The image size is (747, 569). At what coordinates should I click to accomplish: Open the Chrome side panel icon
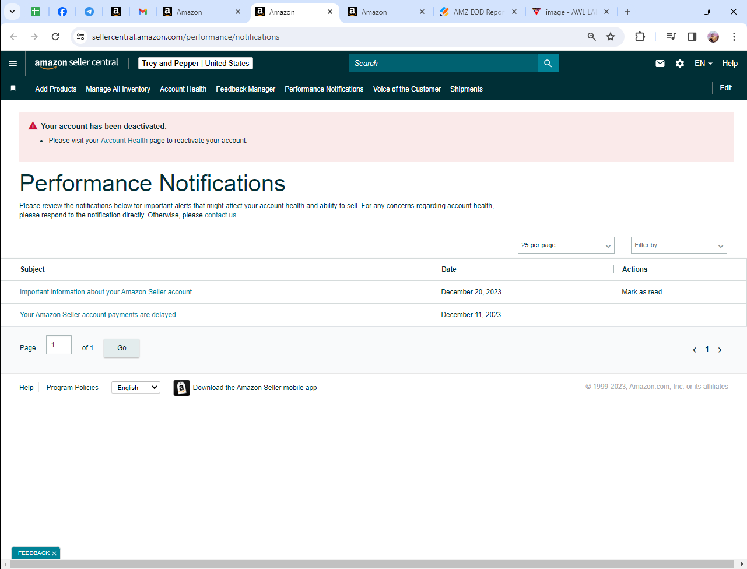click(x=692, y=37)
